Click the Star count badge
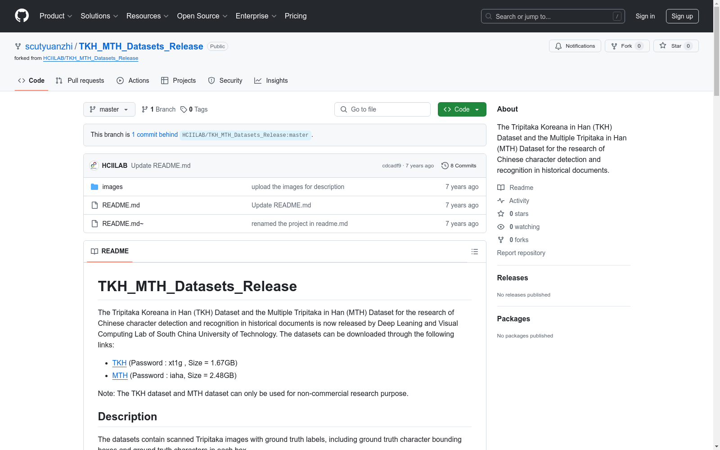Screen dimensions: 720x450 [688, 46]
